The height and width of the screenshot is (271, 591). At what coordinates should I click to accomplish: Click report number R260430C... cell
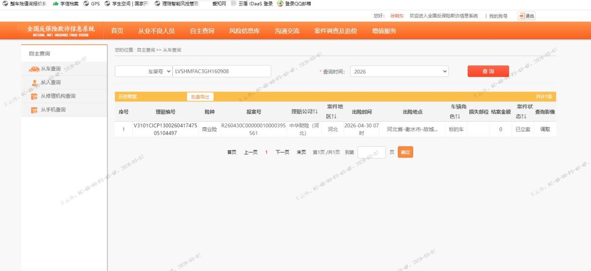253,129
